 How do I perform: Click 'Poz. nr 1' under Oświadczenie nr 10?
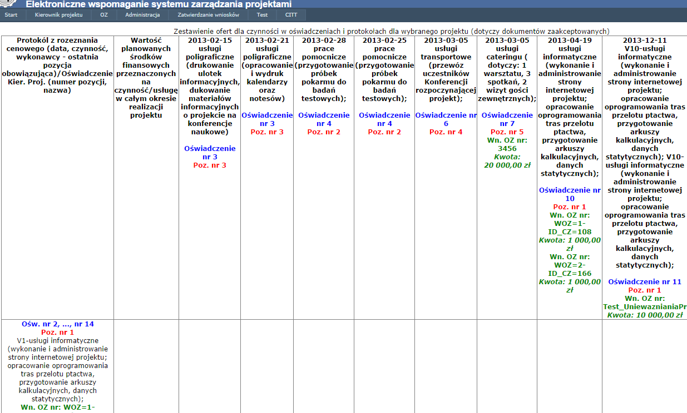coord(570,207)
